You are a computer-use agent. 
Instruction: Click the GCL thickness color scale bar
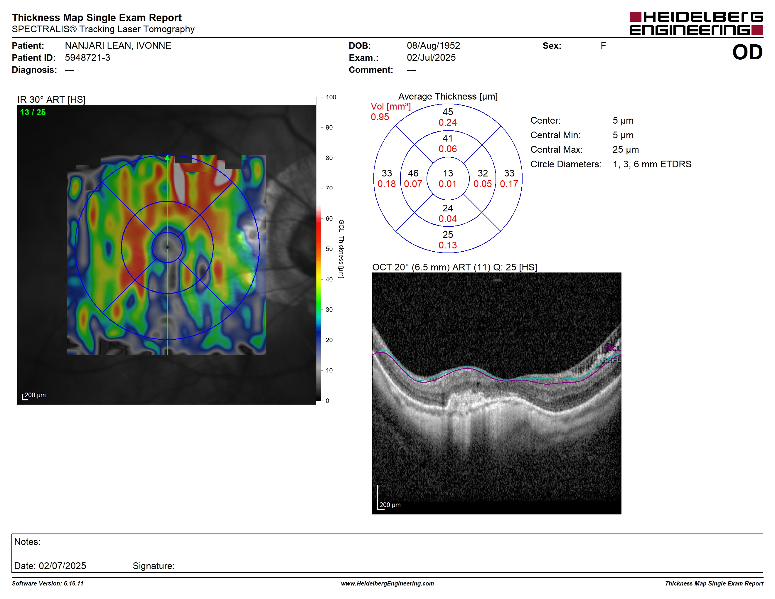coord(319,249)
